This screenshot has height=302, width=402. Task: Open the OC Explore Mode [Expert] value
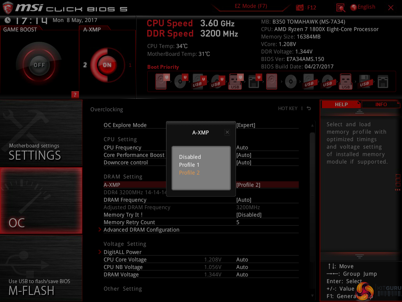(246, 125)
